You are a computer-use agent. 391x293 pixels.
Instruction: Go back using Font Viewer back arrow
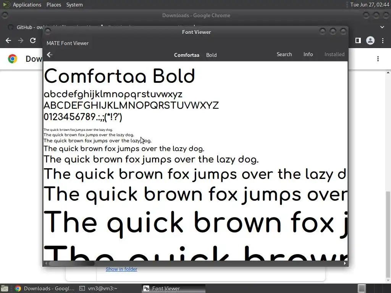(x=49, y=55)
